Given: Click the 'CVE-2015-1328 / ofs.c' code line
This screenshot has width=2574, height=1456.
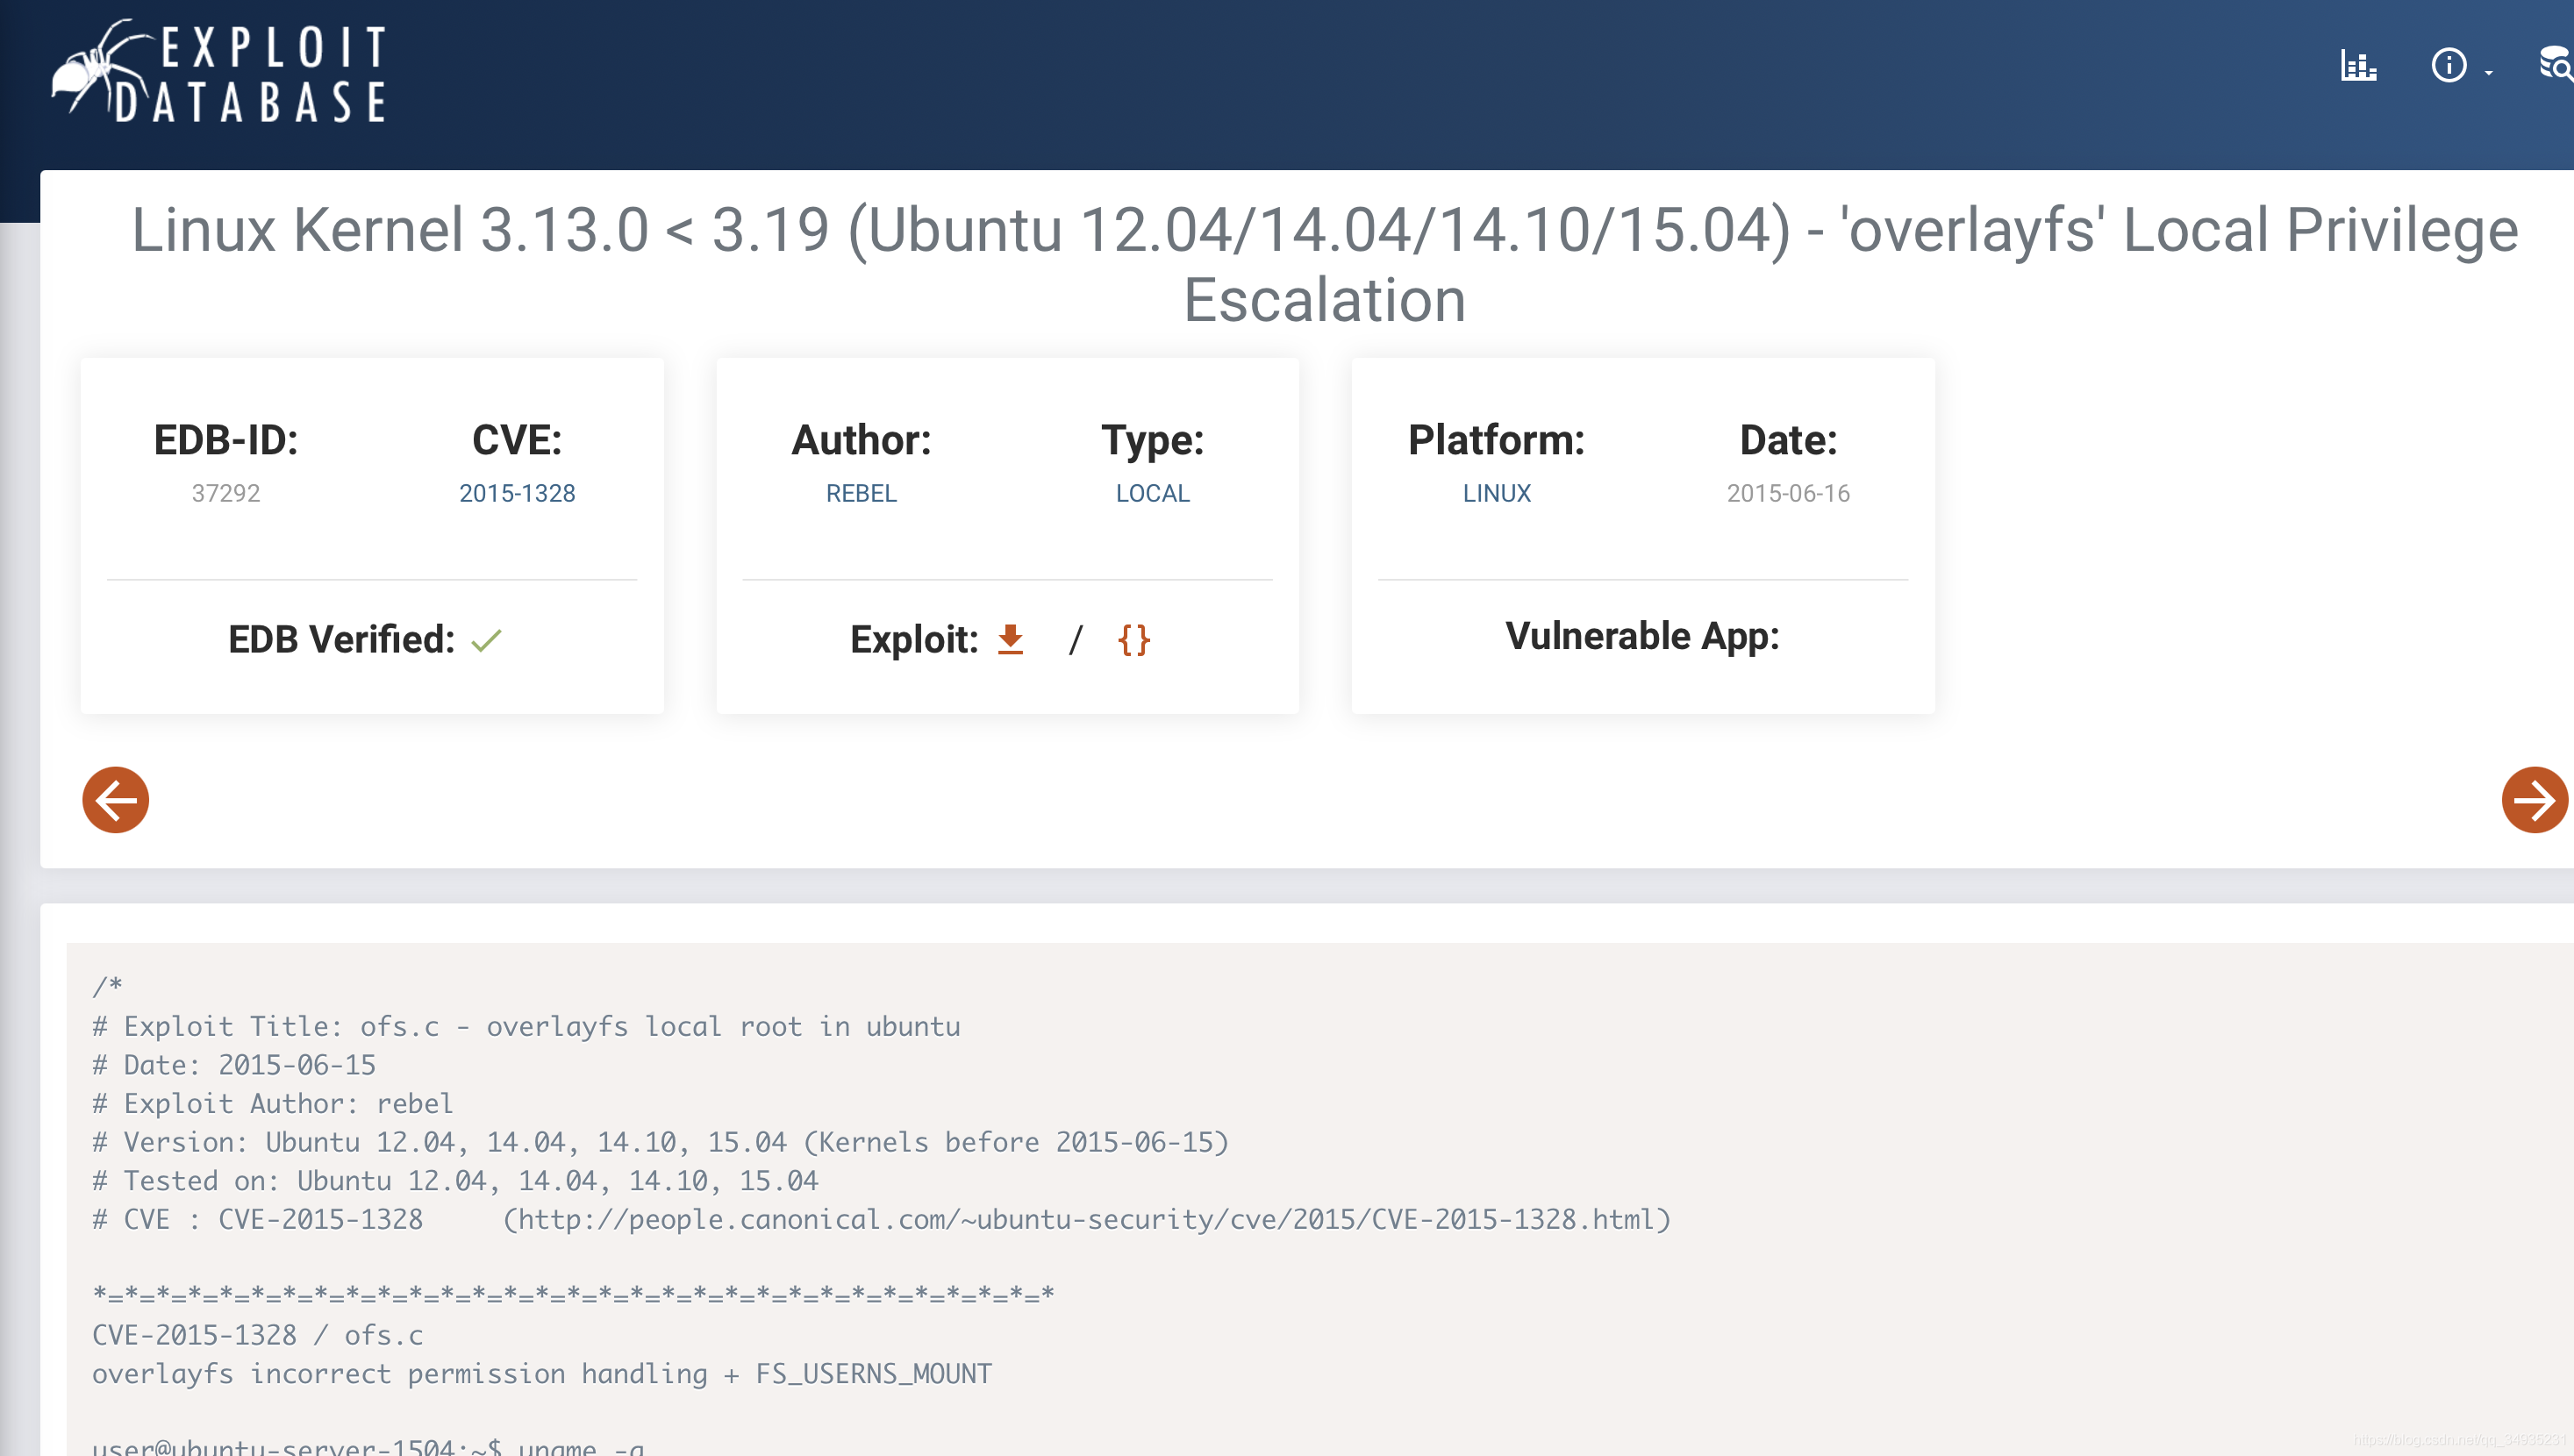Looking at the screenshot, I should [x=258, y=1335].
